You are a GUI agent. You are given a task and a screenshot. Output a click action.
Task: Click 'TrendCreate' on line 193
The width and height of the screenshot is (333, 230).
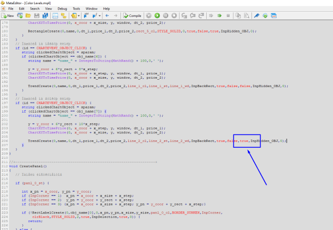(x=40, y=86)
